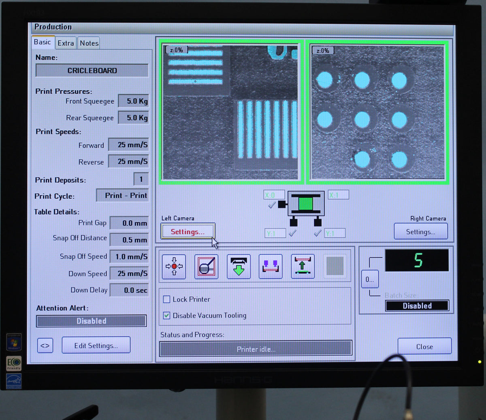Uncheck Disable Vacuum Tooling

click(166, 316)
